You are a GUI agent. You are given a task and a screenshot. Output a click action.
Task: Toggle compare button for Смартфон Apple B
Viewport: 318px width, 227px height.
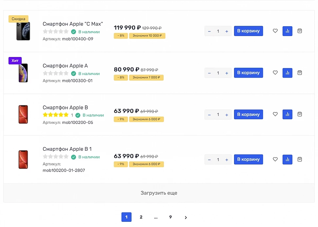(288, 114)
